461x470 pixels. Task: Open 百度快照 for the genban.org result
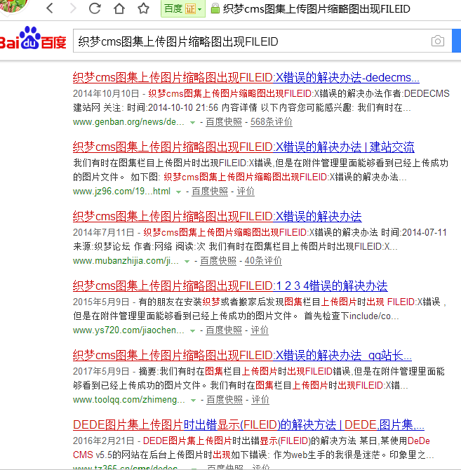[224, 121]
